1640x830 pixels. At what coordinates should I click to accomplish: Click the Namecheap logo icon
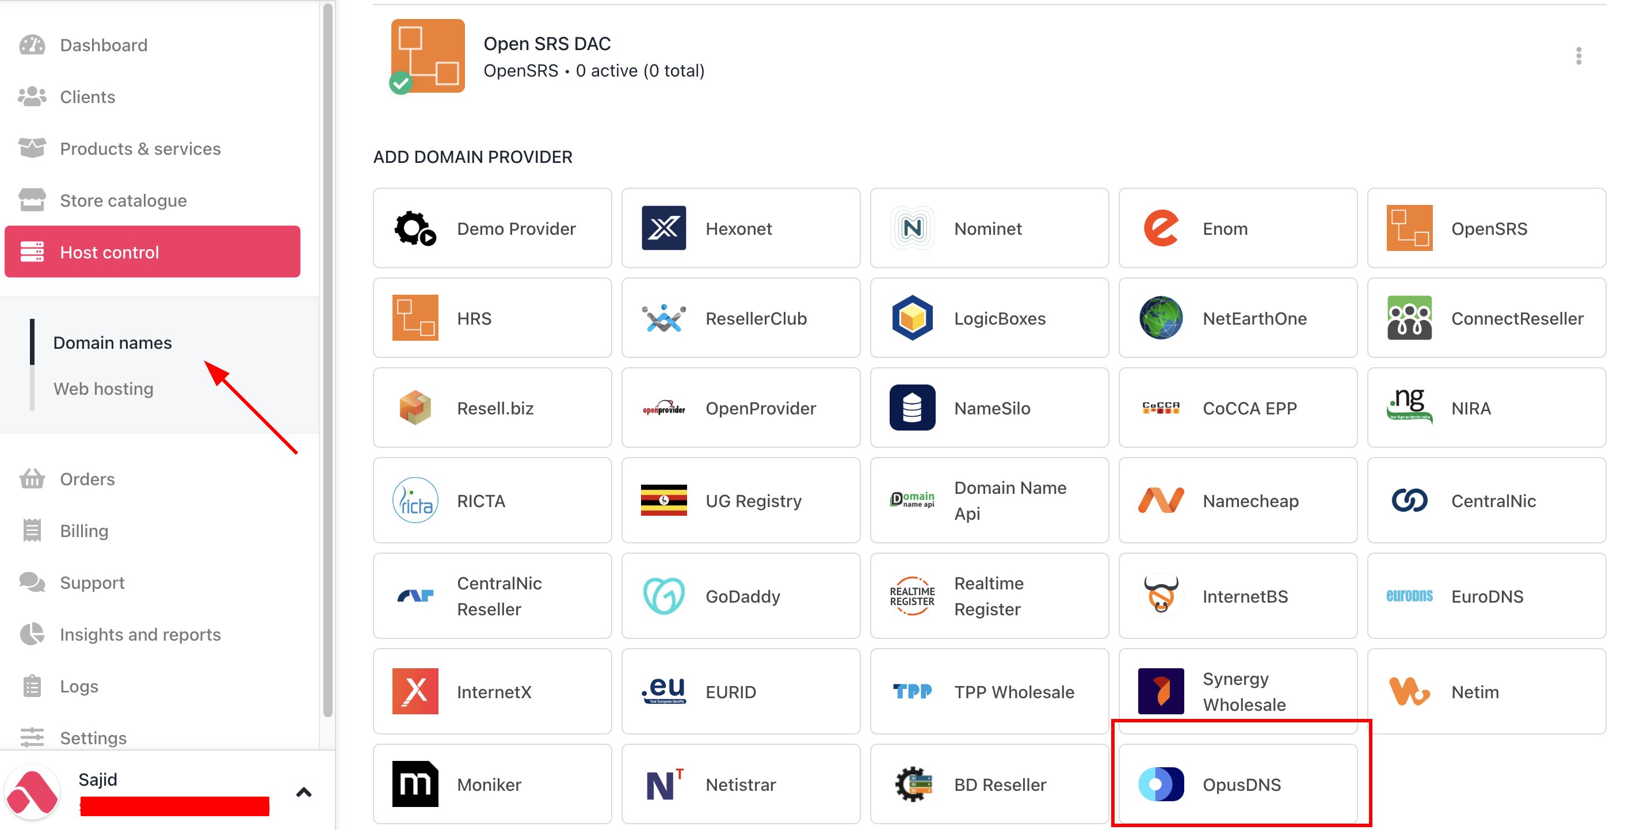tap(1161, 500)
